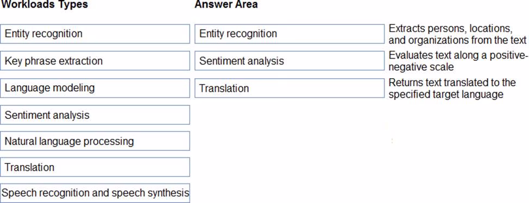The image size is (529, 203).
Task: Click Key phrase extraction workload item
Action: [x=95, y=61]
